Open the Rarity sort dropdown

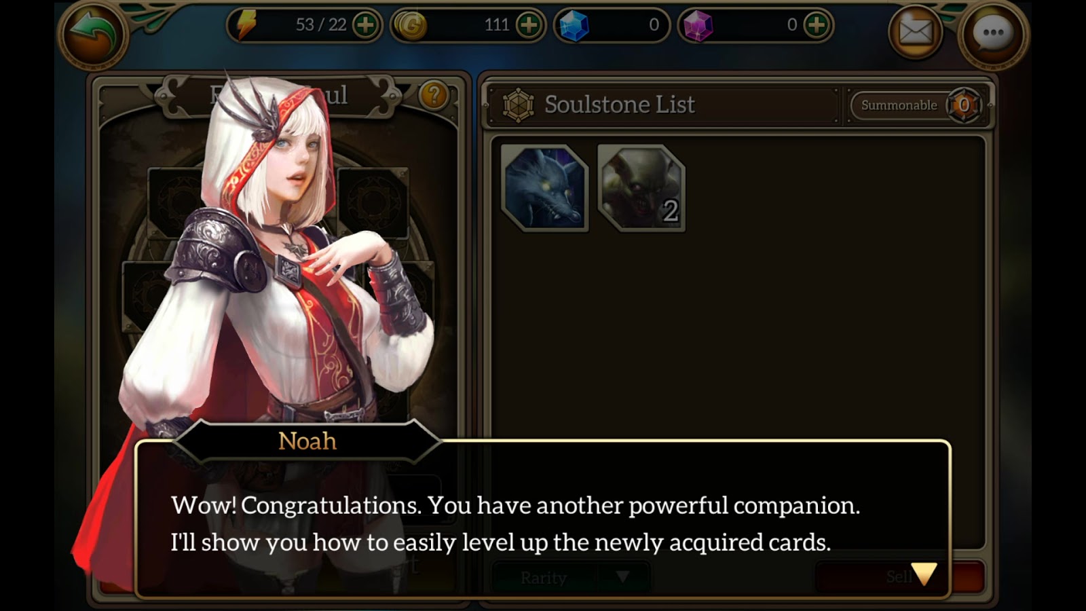(x=571, y=577)
